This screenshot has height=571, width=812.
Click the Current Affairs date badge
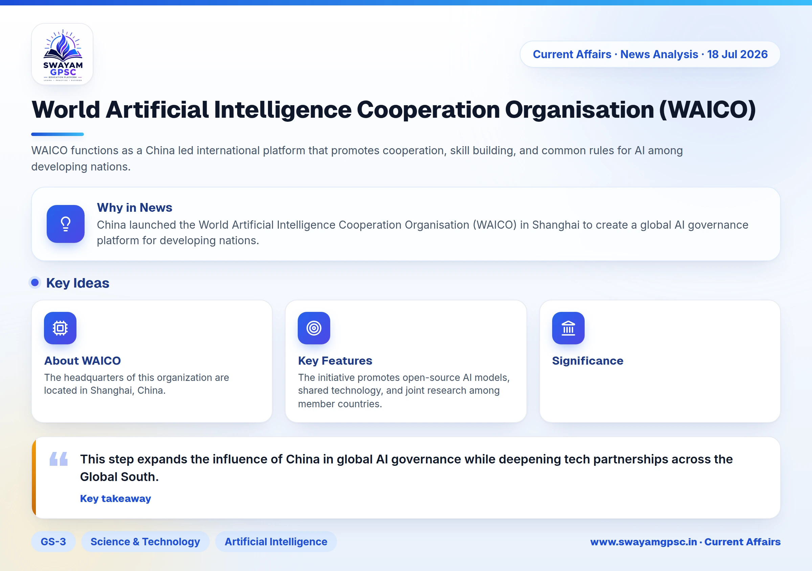pos(650,54)
